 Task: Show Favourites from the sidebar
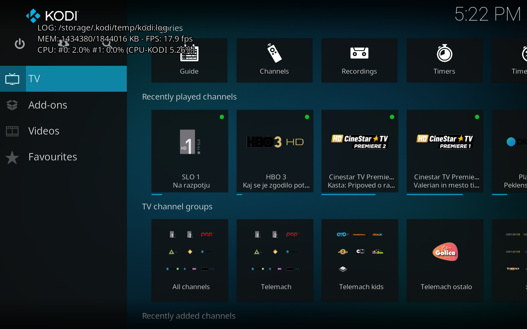[x=63, y=157]
